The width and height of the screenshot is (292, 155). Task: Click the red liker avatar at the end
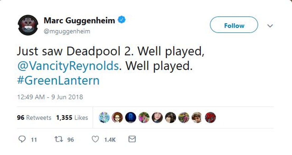[x=210, y=117]
